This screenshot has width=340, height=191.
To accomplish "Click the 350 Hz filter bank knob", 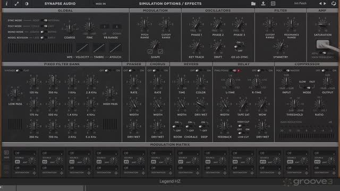I will tap(53, 82).
